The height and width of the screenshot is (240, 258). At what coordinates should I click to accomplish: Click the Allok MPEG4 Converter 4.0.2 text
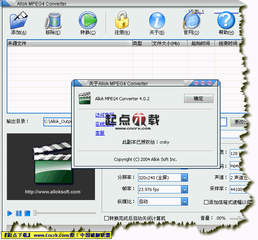pyautogui.click(x=122, y=99)
